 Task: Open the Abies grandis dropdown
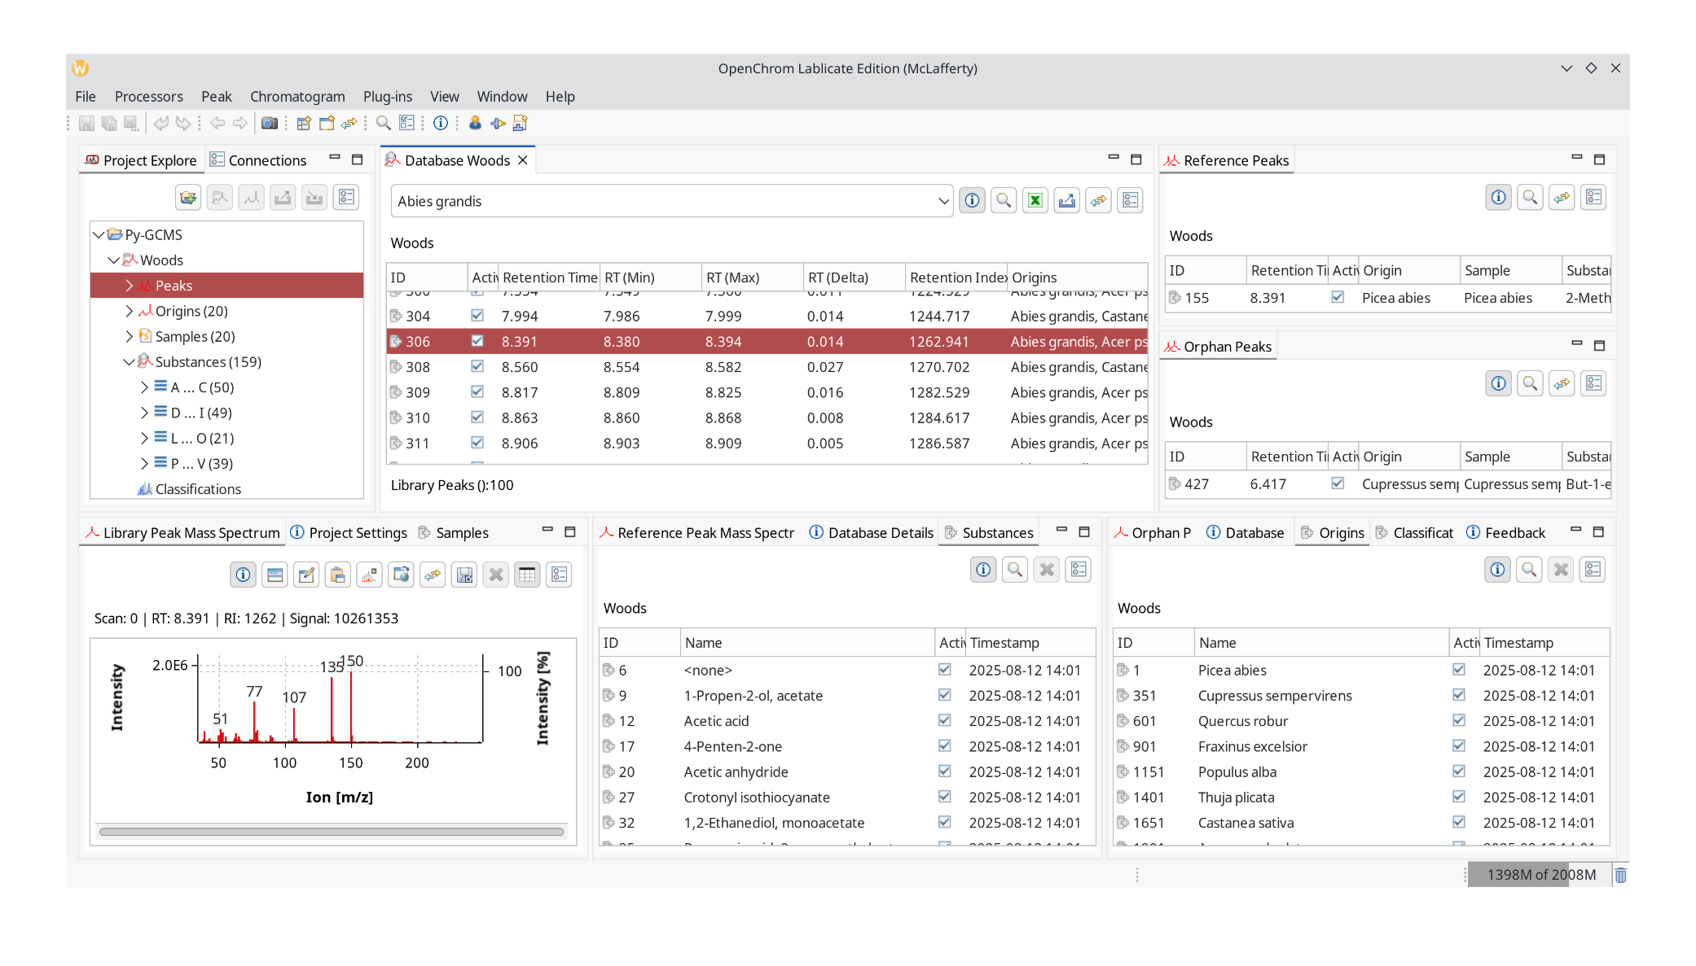coord(942,202)
